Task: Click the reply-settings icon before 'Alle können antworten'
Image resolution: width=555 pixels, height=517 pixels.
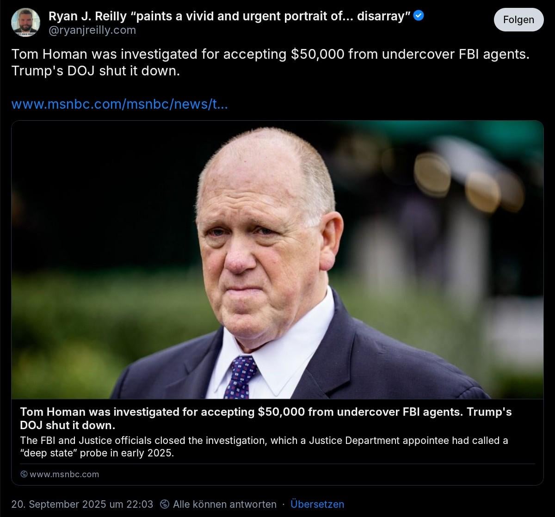Action: click(x=164, y=504)
